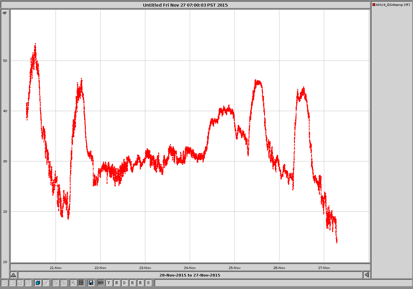This screenshot has height=289, width=413.
Task: Click the left-pointing triangle right of date range
Action: [x=367, y=275]
